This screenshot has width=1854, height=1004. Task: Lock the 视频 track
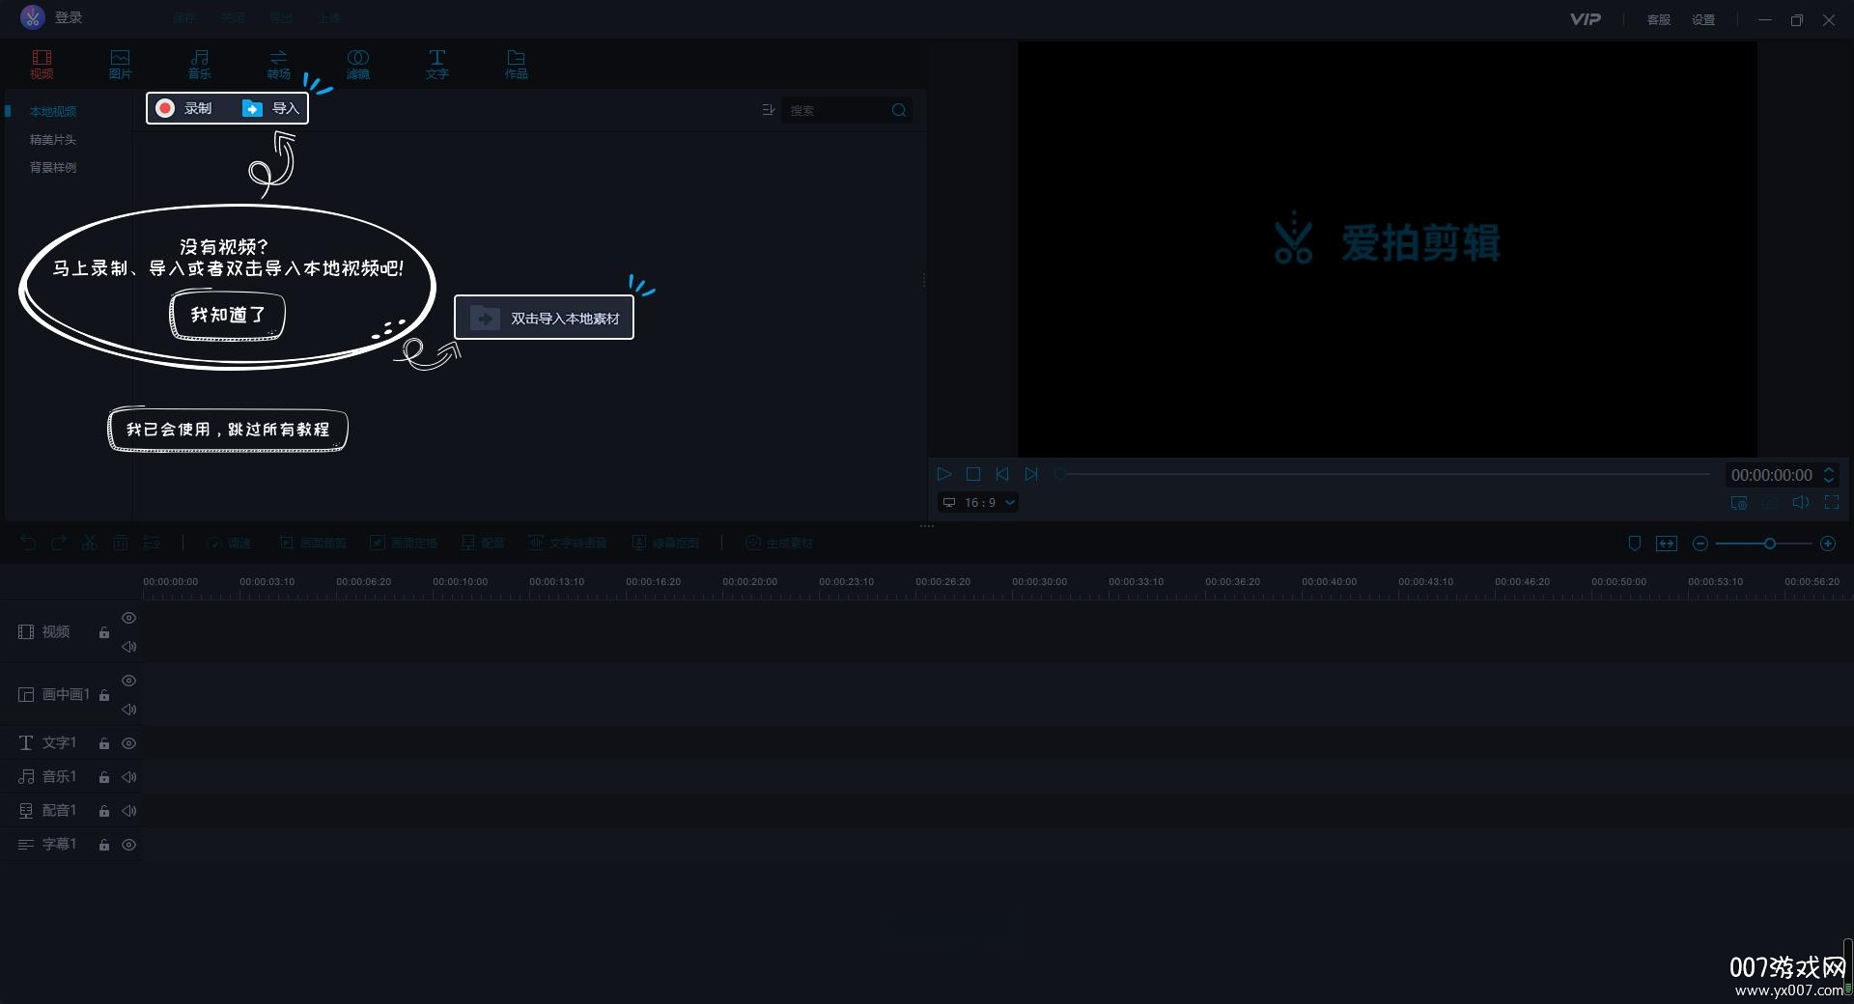click(104, 632)
